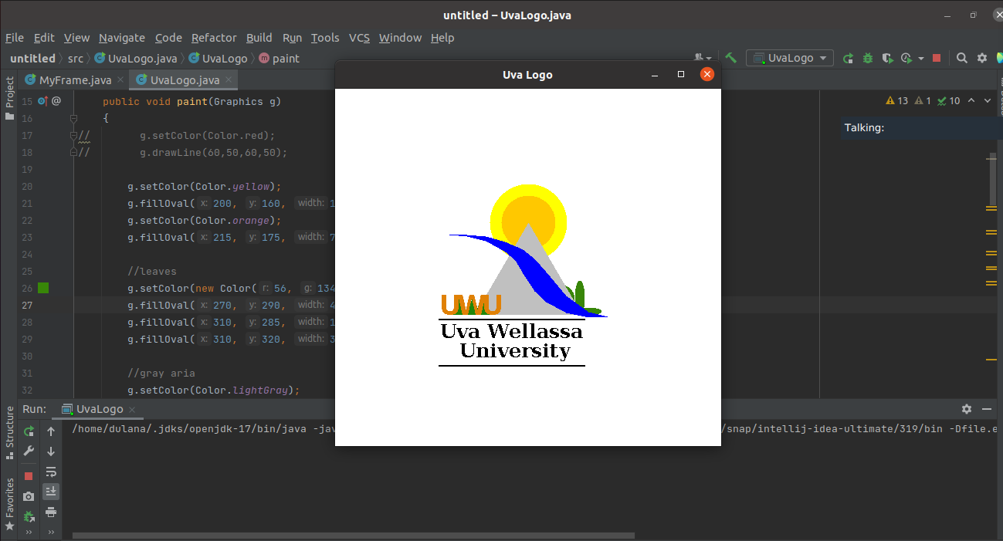Toggle the fold marker on line 18

click(x=73, y=152)
